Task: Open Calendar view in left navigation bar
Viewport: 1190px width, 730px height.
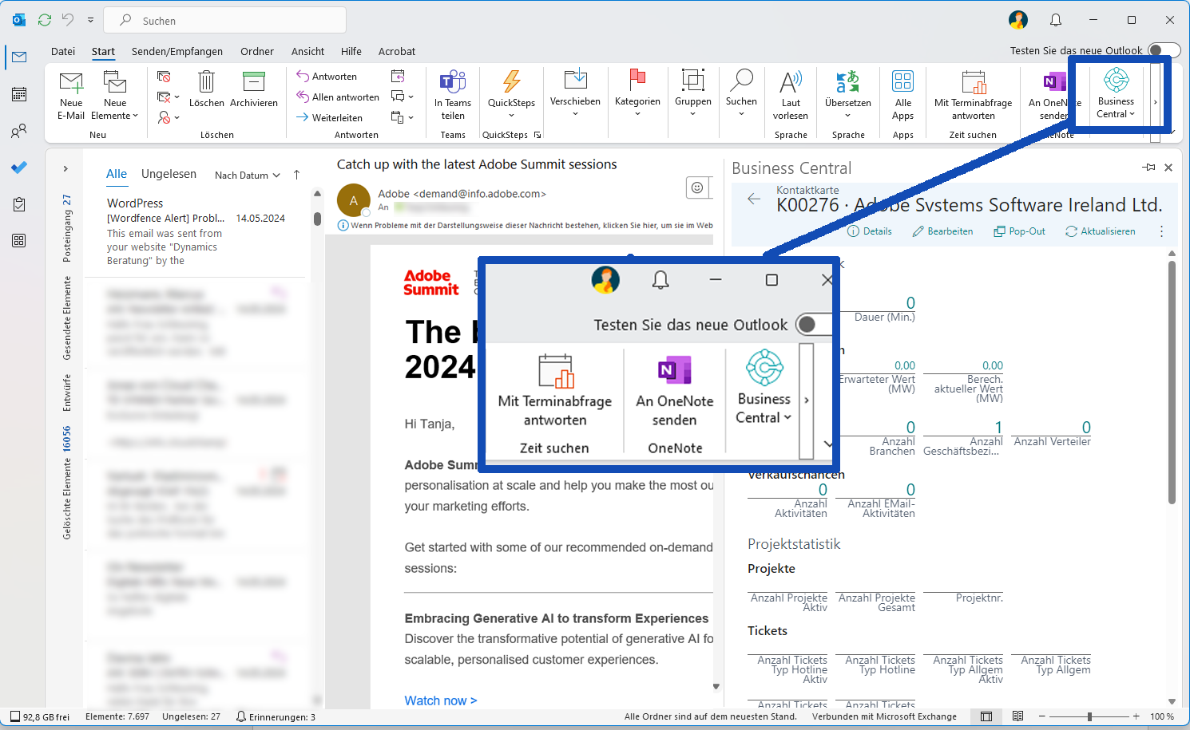Action: [19, 94]
